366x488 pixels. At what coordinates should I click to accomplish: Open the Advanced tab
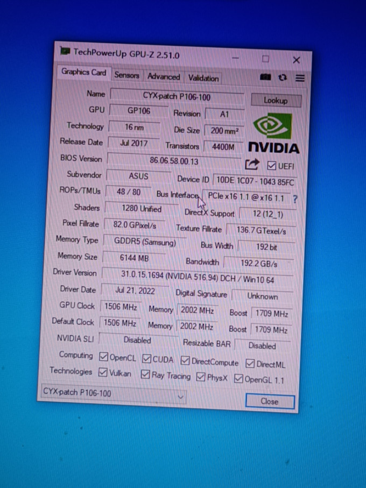tap(164, 77)
